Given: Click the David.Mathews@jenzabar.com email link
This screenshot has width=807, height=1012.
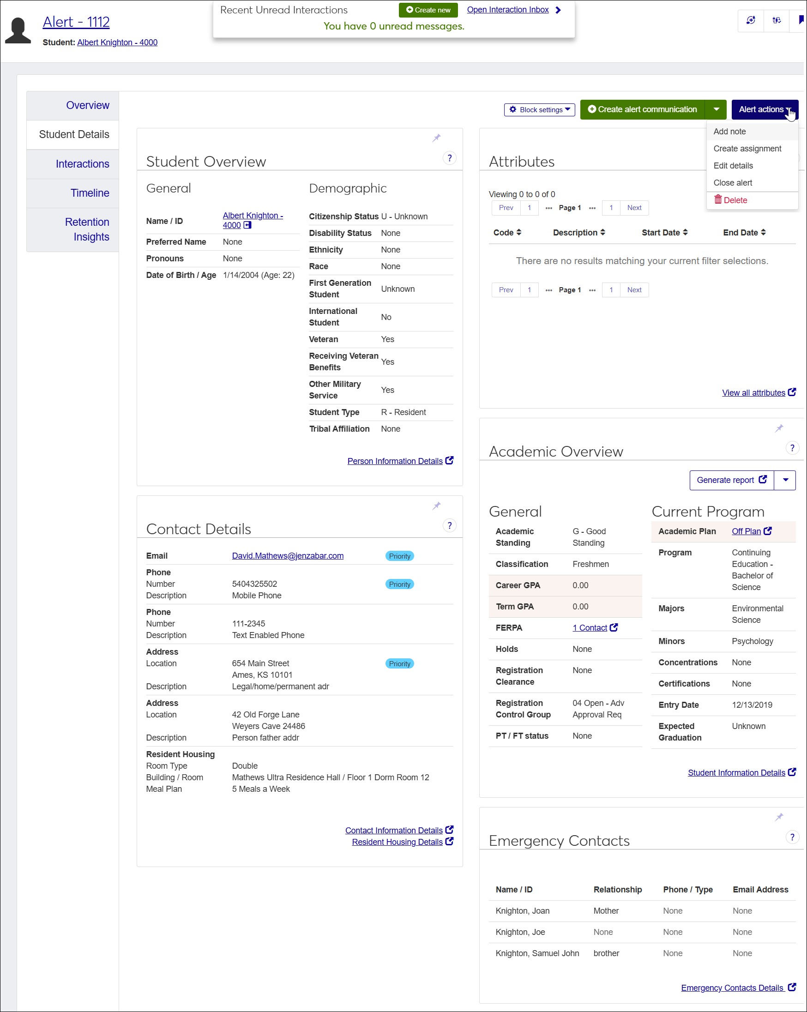Looking at the screenshot, I should click(288, 556).
